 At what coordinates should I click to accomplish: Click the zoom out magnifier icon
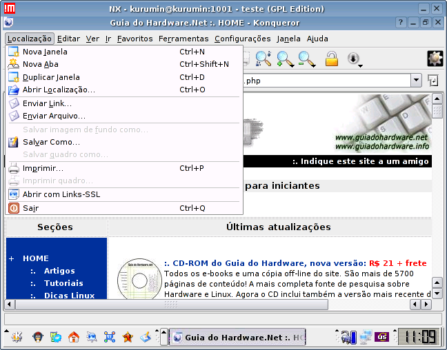(307, 59)
